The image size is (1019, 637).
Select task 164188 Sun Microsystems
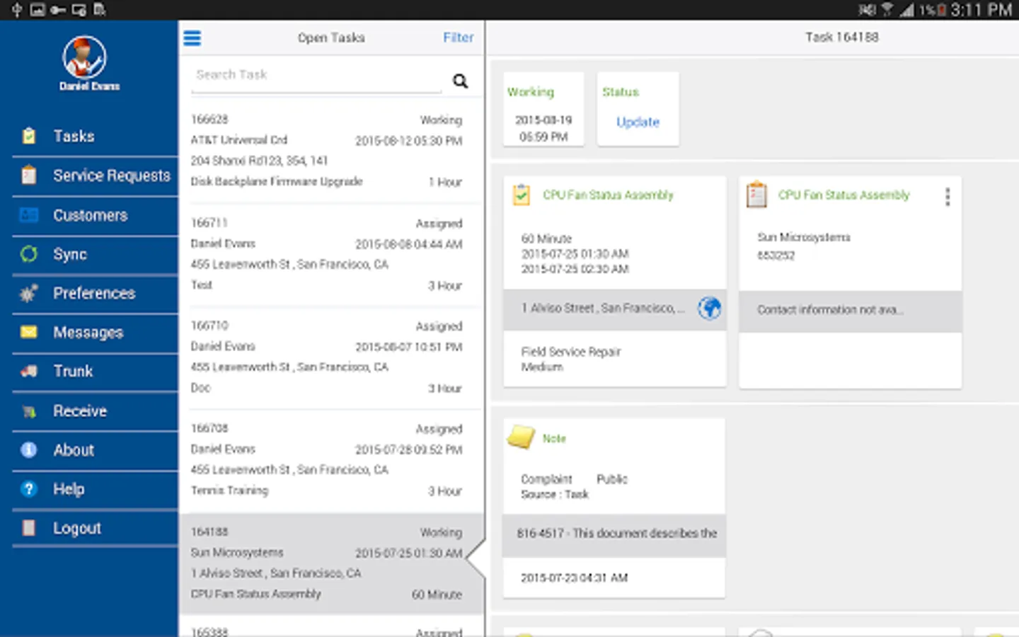(331, 563)
